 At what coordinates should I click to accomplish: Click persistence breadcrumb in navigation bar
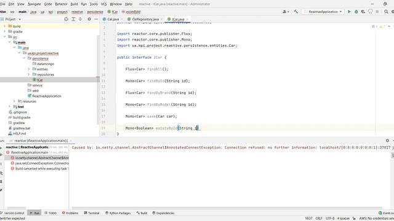[x=95, y=12]
